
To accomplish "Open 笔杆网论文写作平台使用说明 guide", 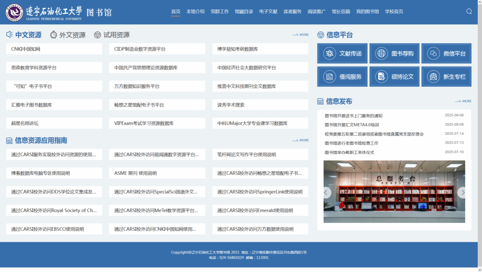I will 260,155.
